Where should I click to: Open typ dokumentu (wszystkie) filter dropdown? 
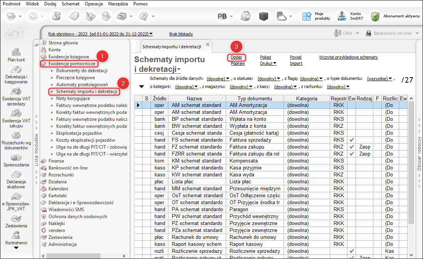pyautogui.click(x=379, y=78)
